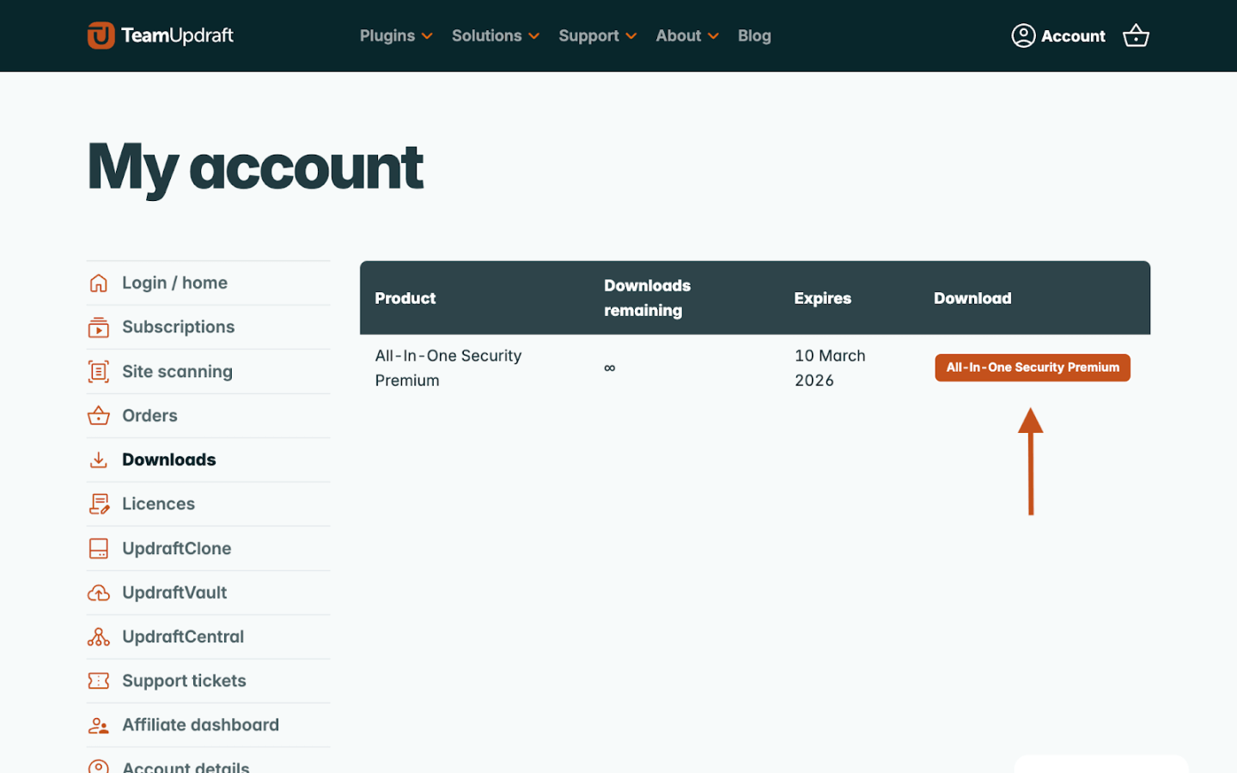Click the Orders basket icon
Image resolution: width=1237 pixels, height=773 pixels.
click(x=98, y=415)
